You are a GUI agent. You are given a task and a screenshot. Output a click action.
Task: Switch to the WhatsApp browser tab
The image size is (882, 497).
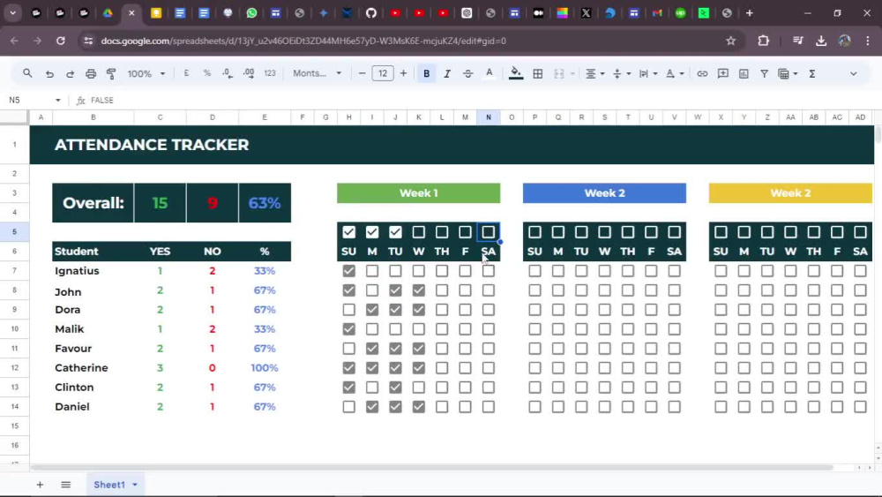pos(251,13)
